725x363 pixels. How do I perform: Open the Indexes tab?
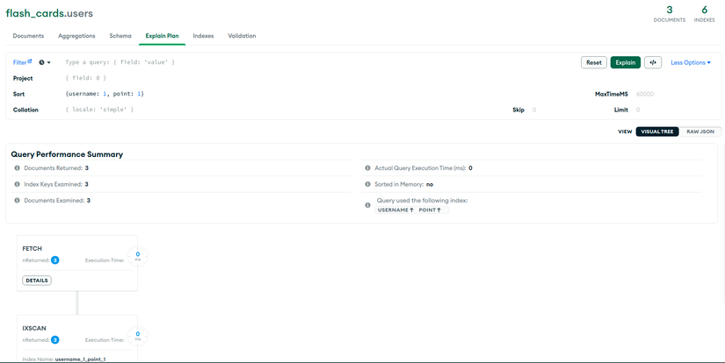[203, 36]
